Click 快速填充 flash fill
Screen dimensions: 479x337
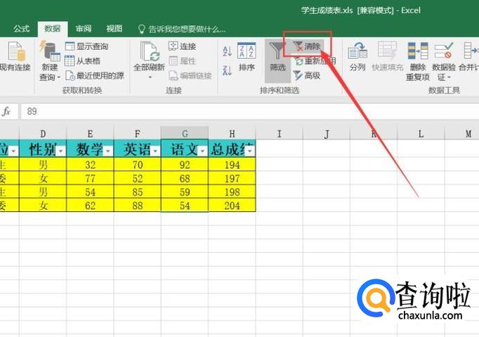point(388,57)
